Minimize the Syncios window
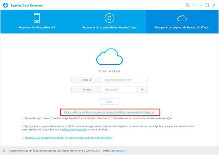 pos(201,5)
